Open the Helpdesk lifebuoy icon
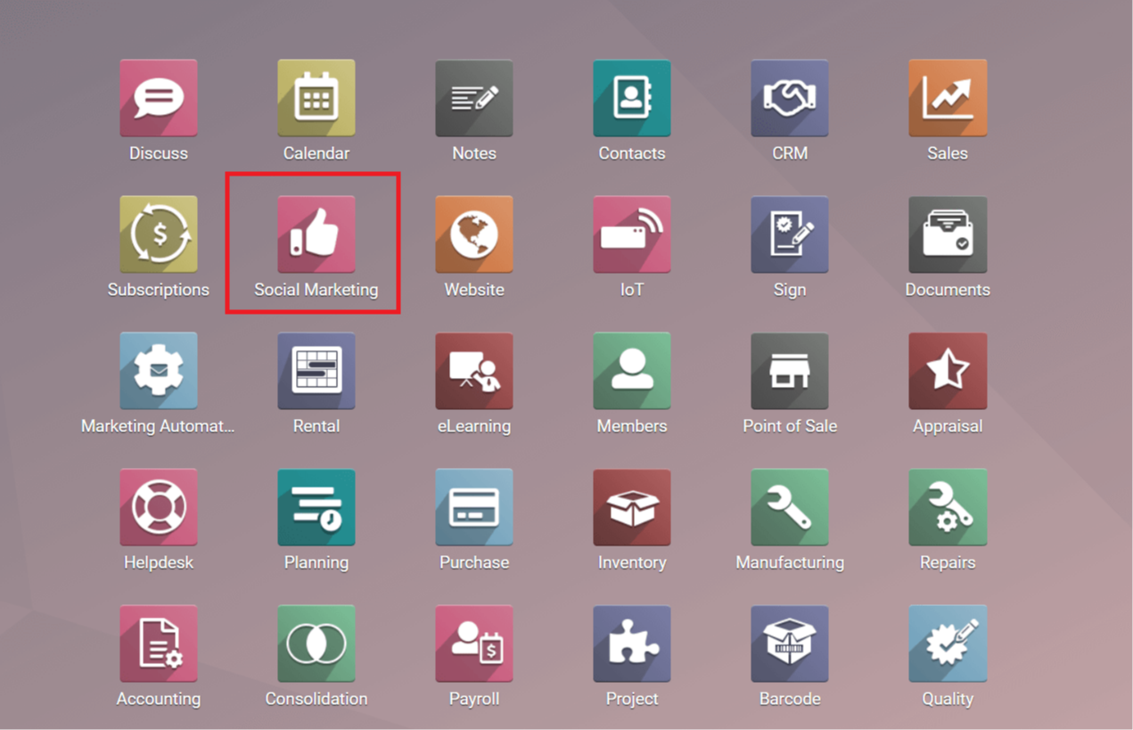The width and height of the screenshot is (1133, 730). 159,507
